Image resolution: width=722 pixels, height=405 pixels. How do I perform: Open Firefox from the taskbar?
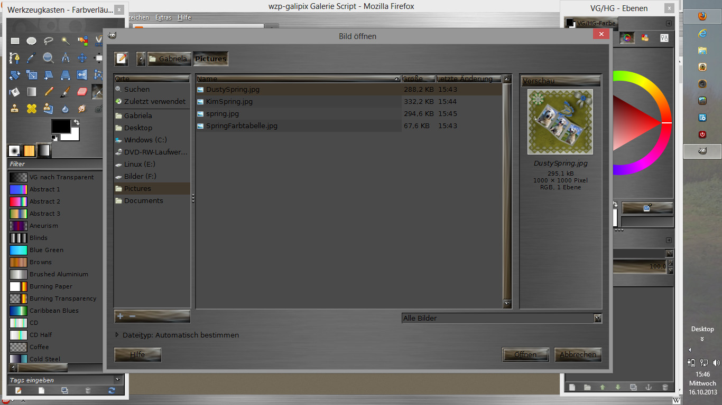702,16
